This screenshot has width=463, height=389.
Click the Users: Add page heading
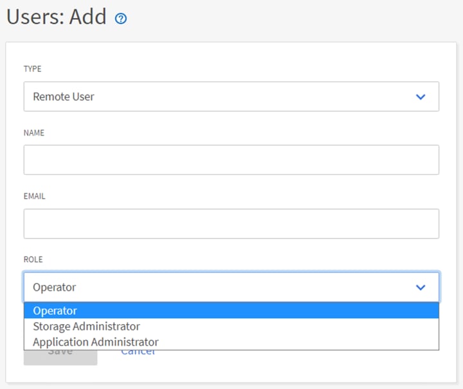point(57,17)
